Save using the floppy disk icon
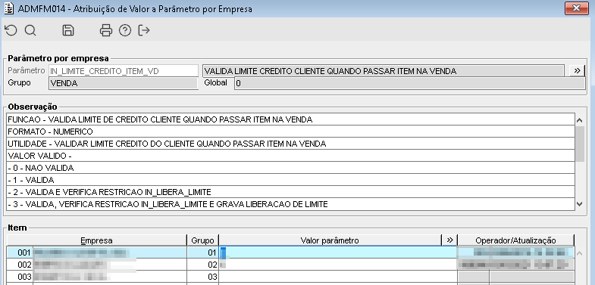Screen dimensions: 595x285 [68, 30]
